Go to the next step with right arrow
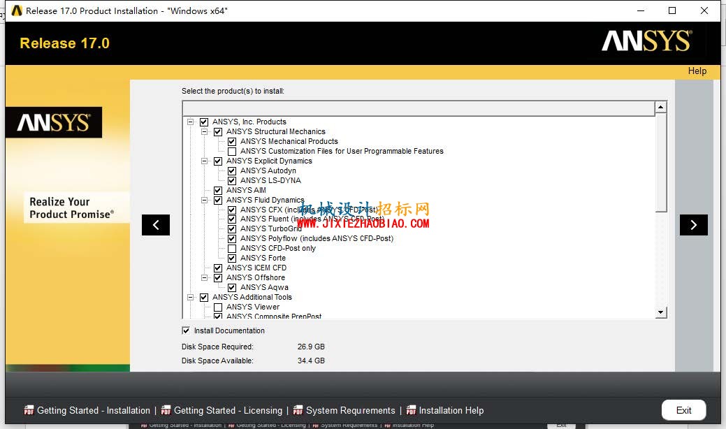 tap(694, 225)
